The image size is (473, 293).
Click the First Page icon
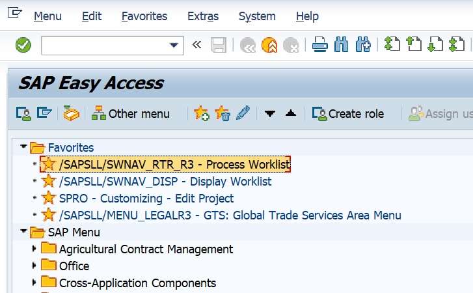click(392, 44)
